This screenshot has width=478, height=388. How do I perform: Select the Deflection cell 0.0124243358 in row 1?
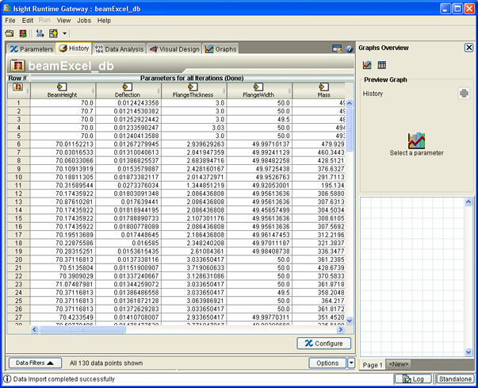click(128, 103)
